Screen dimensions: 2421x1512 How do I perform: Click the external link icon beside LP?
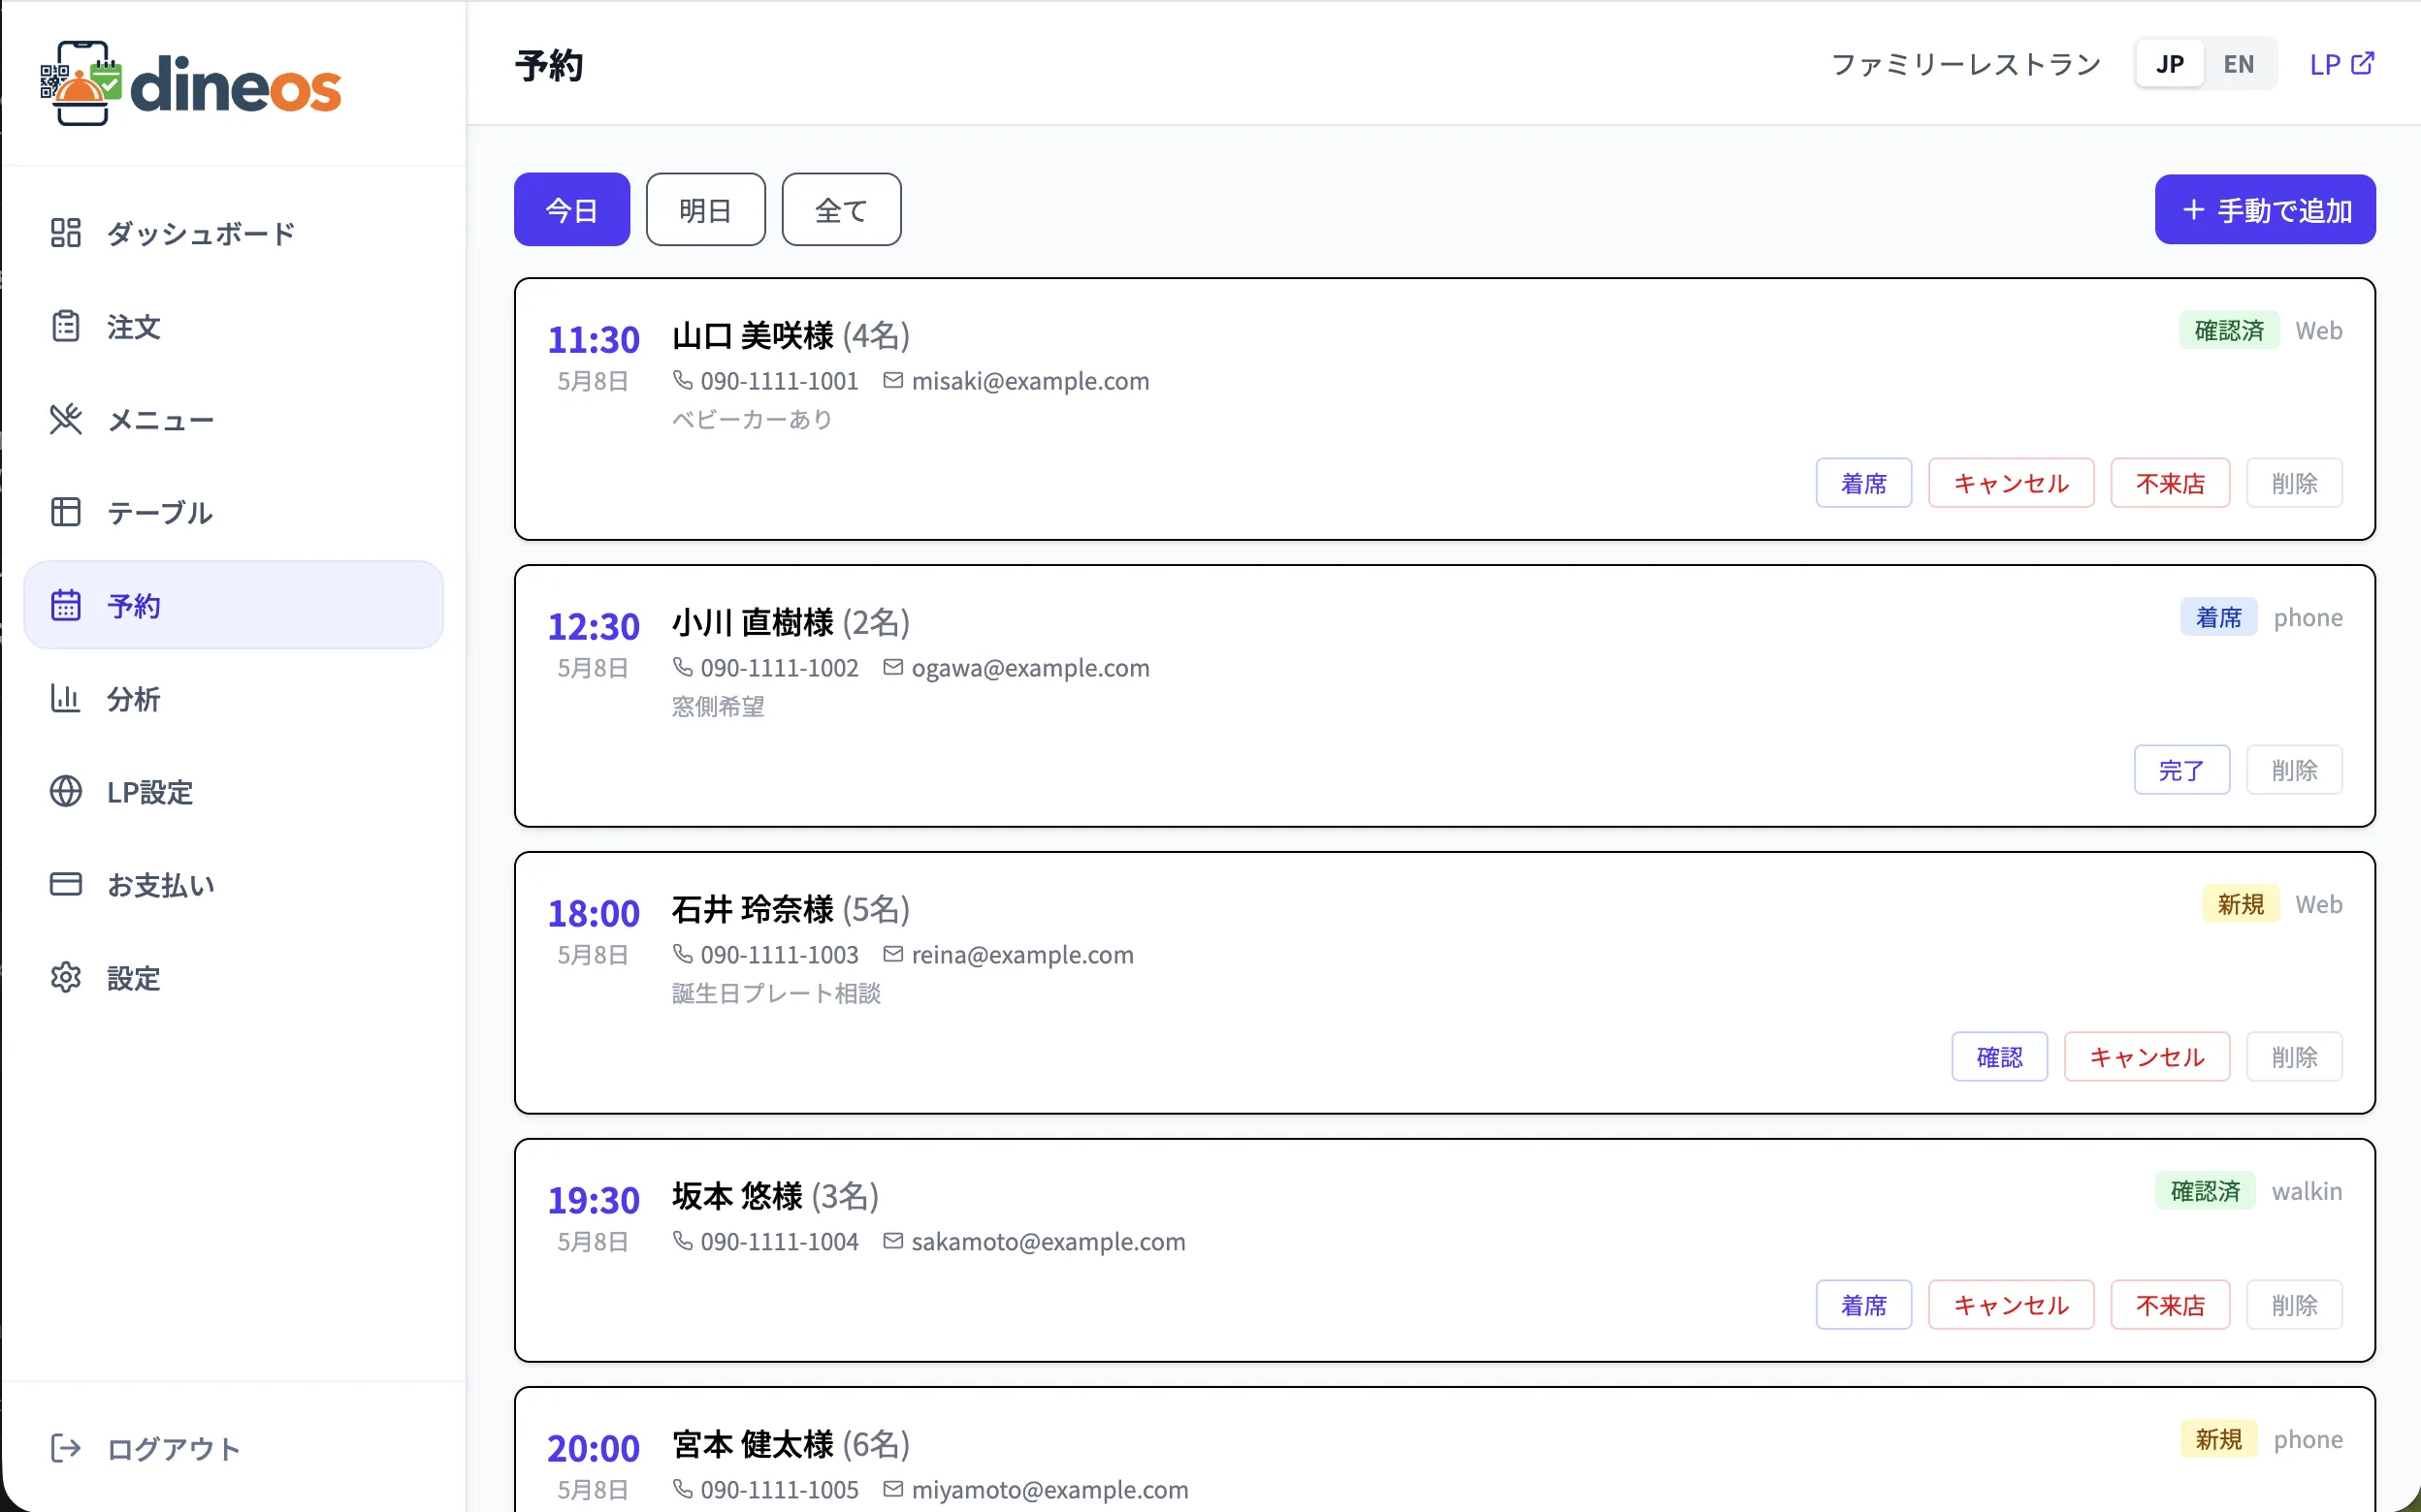pos(2363,63)
